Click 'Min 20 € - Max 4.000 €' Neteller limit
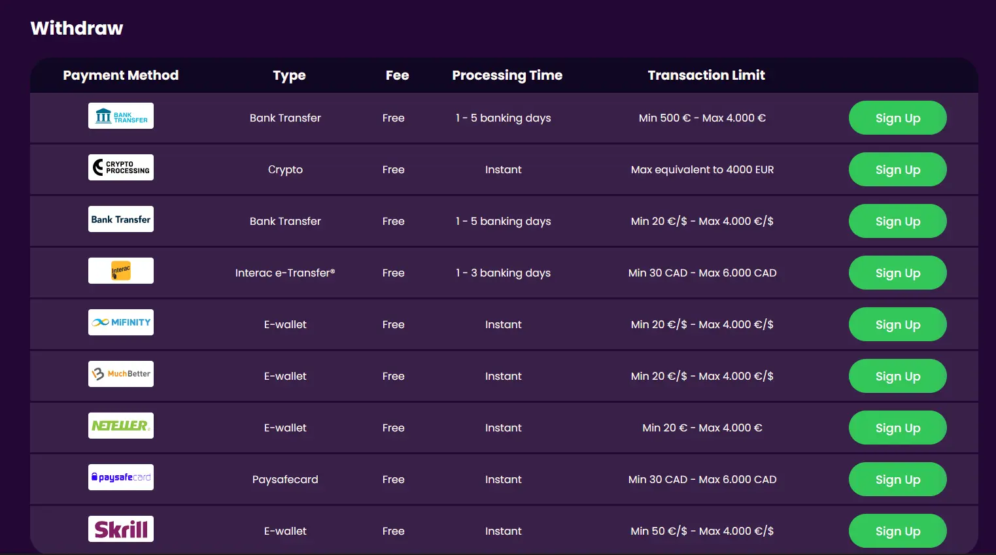The image size is (996, 555). (x=702, y=428)
